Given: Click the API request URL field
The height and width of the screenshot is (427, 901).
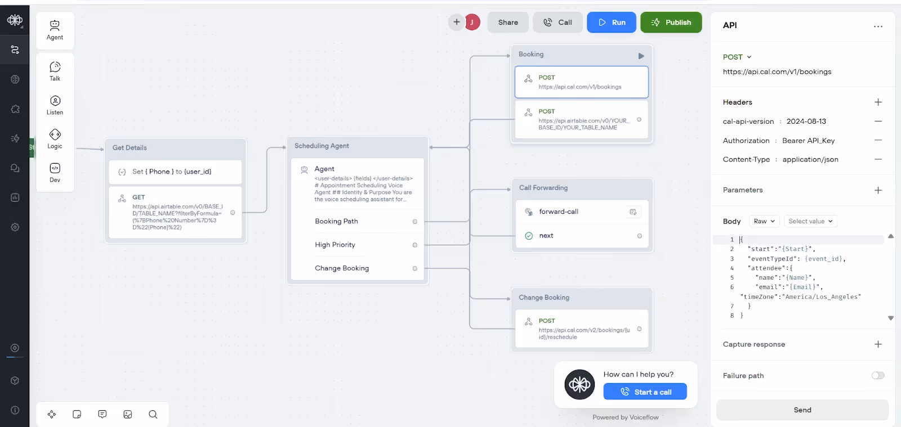Looking at the screenshot, I should click(x=777, y=72).
